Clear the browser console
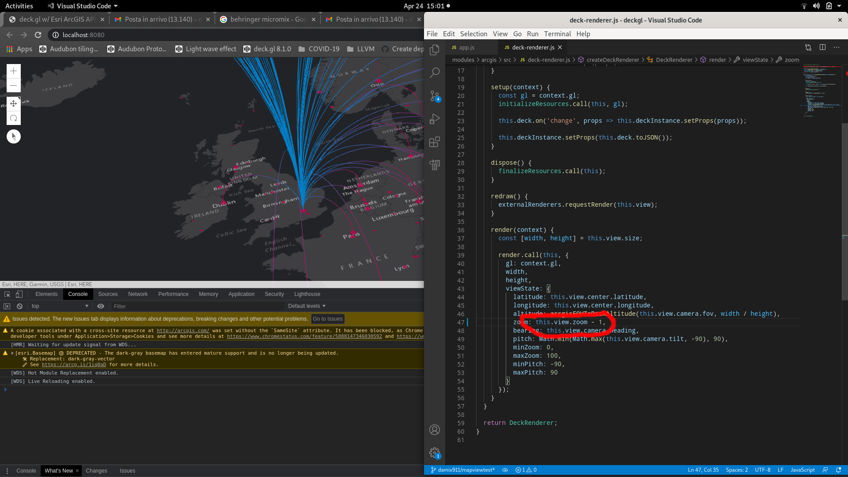 click(x=19, y=306)
